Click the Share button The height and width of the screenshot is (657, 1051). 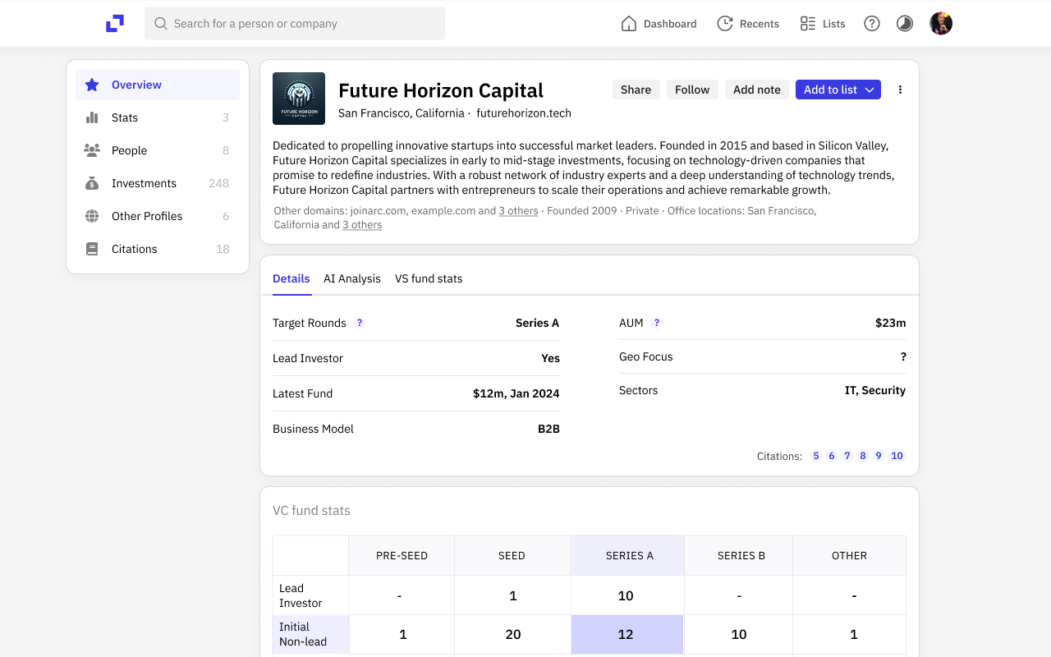pos(636,90)
